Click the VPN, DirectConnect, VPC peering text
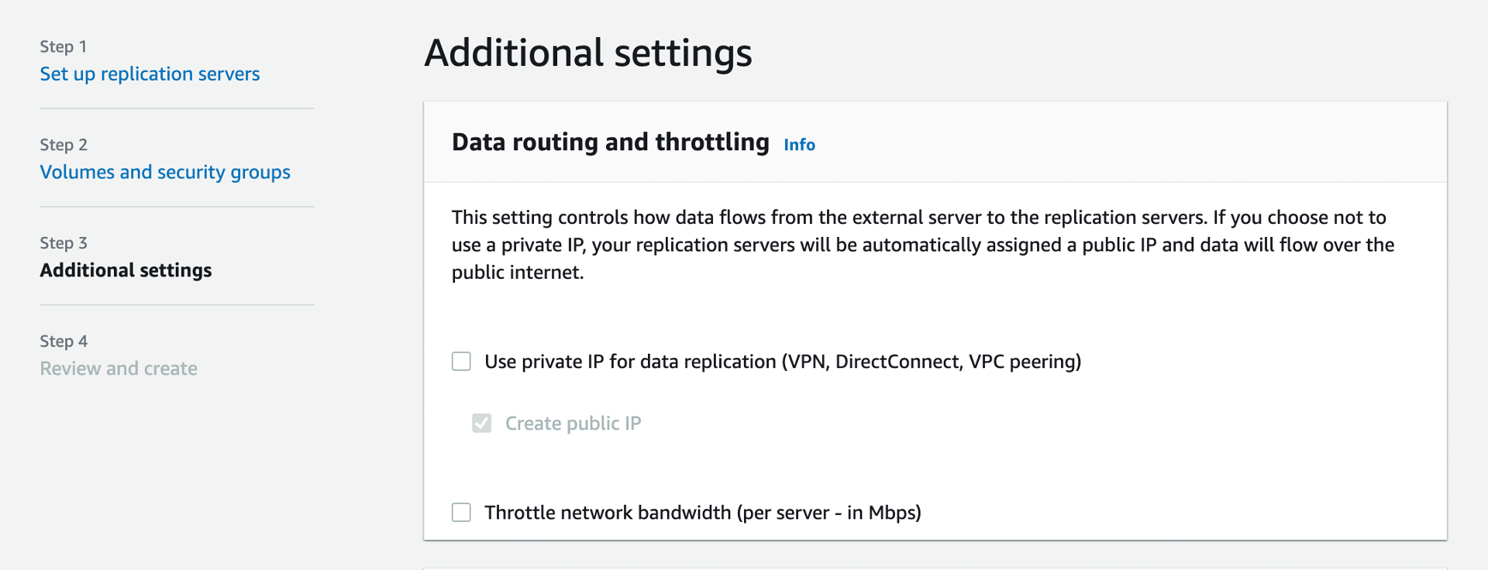The image size is (1488, 570). click(x=932, y=362)
